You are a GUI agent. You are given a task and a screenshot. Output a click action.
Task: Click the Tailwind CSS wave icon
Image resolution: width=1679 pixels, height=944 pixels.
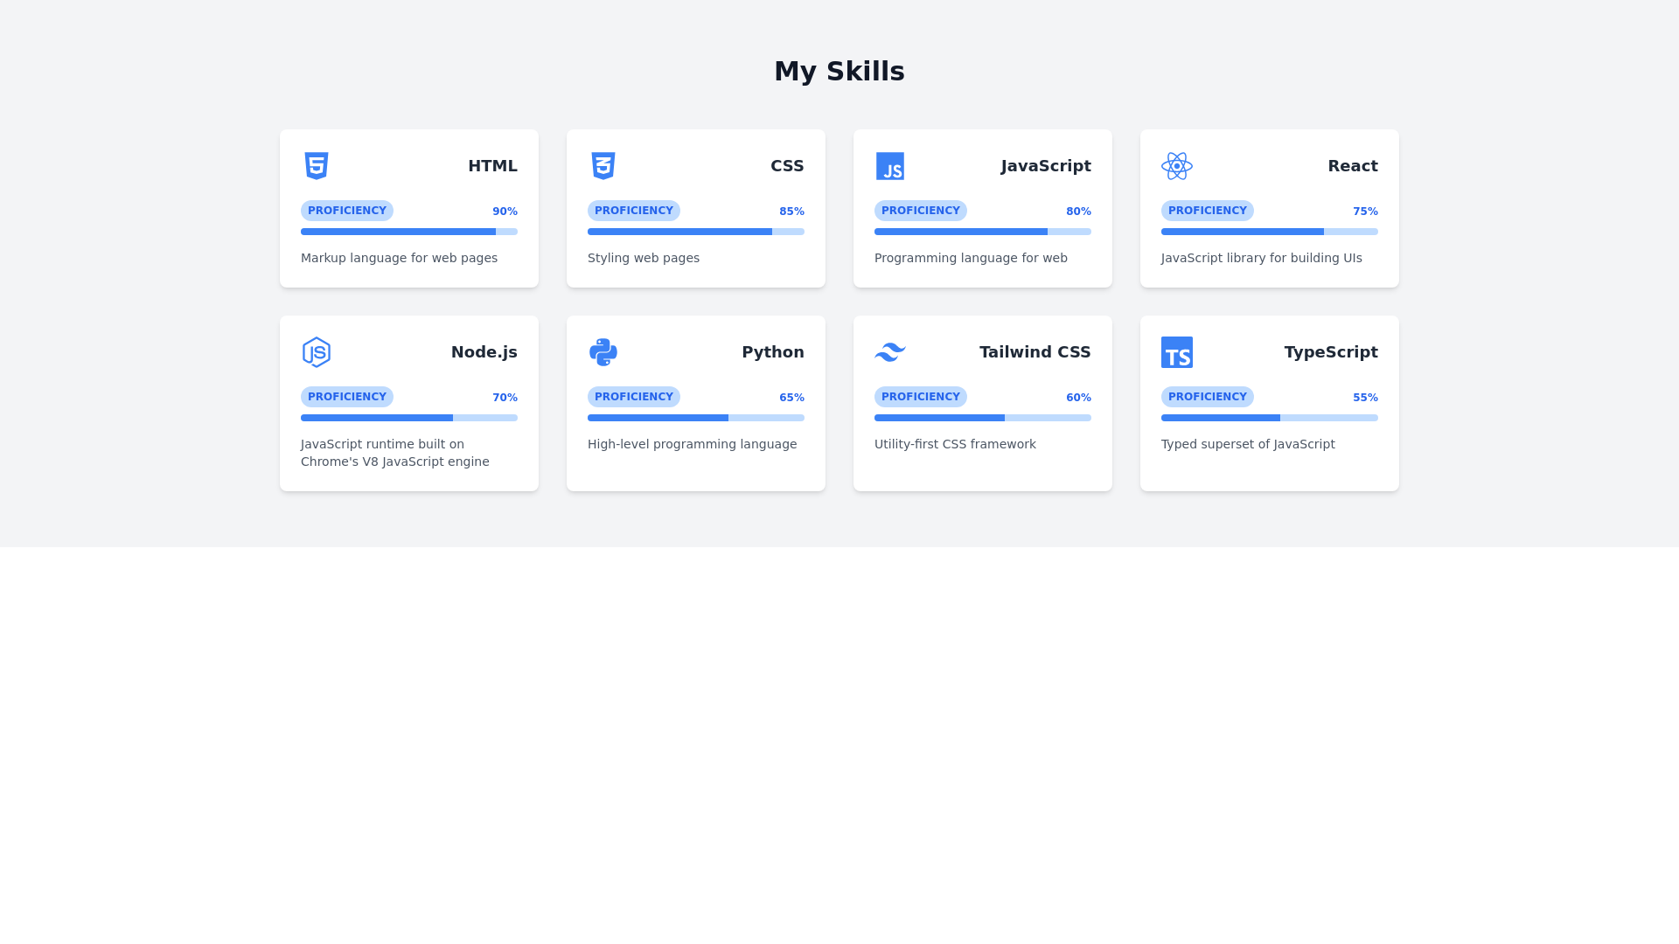[889, 351]
